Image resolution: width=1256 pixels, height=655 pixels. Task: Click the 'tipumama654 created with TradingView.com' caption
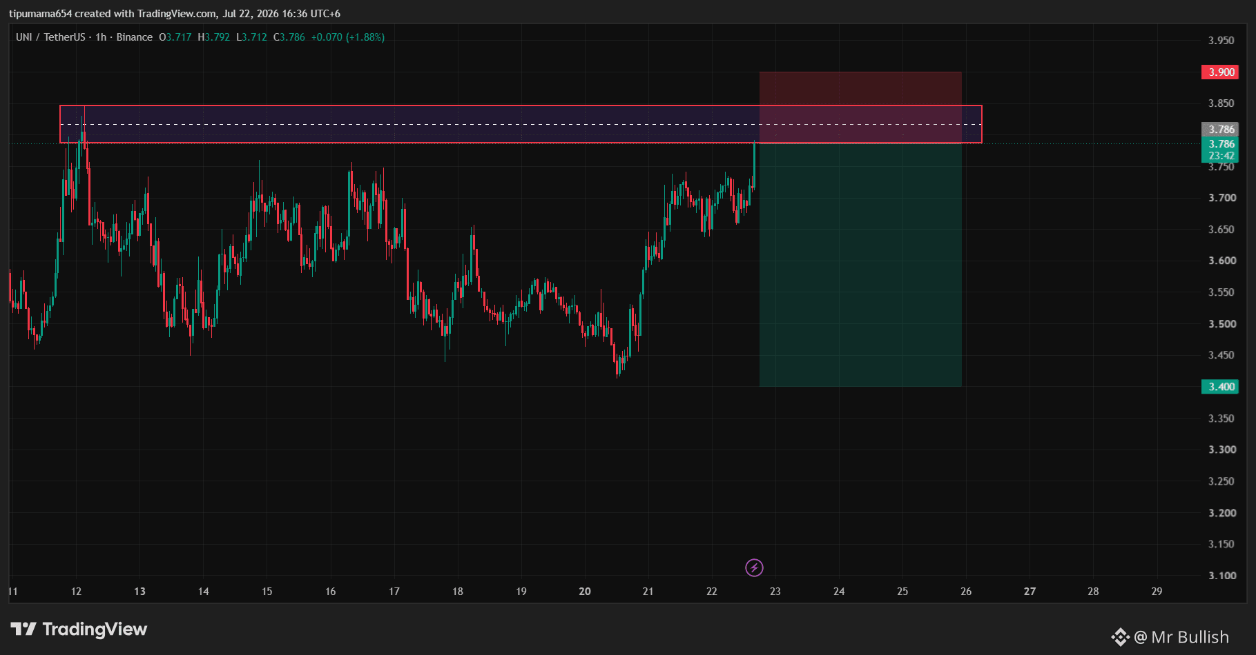tap(113, 14)
